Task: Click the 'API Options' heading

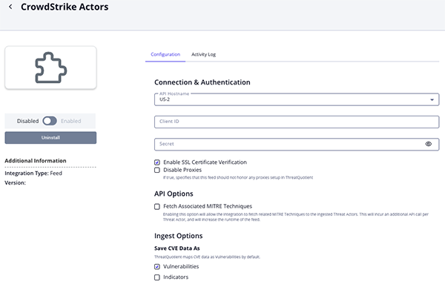Action: coord(174,194)
